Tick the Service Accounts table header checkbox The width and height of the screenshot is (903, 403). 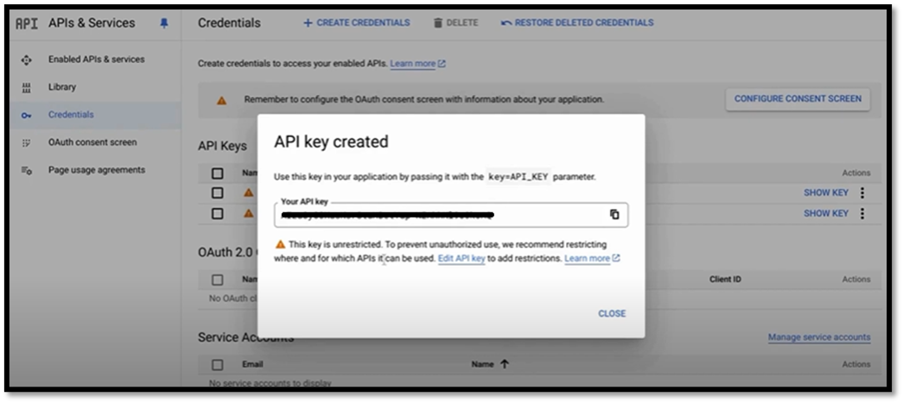(x=217, y=364)
